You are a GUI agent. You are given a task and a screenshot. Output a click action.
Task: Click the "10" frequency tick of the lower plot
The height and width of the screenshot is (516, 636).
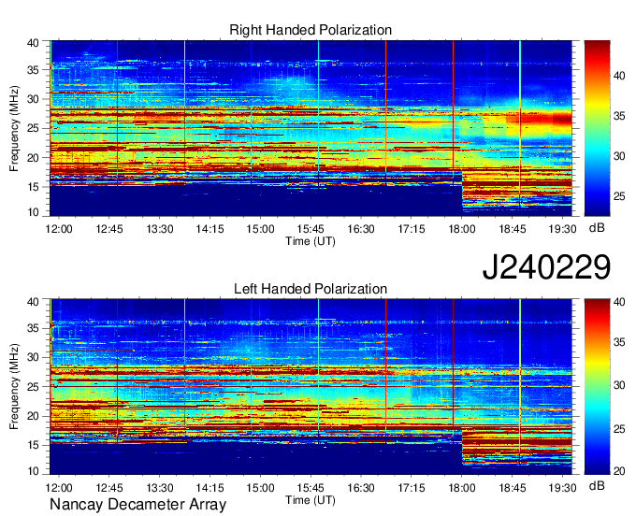[x=34, y=470]
